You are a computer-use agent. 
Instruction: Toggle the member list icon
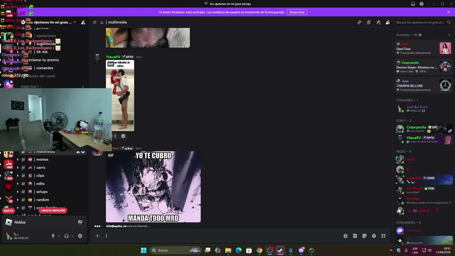pos(388,22)
